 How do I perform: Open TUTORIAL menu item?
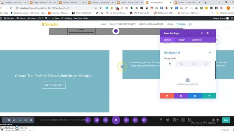click(181, 24)
